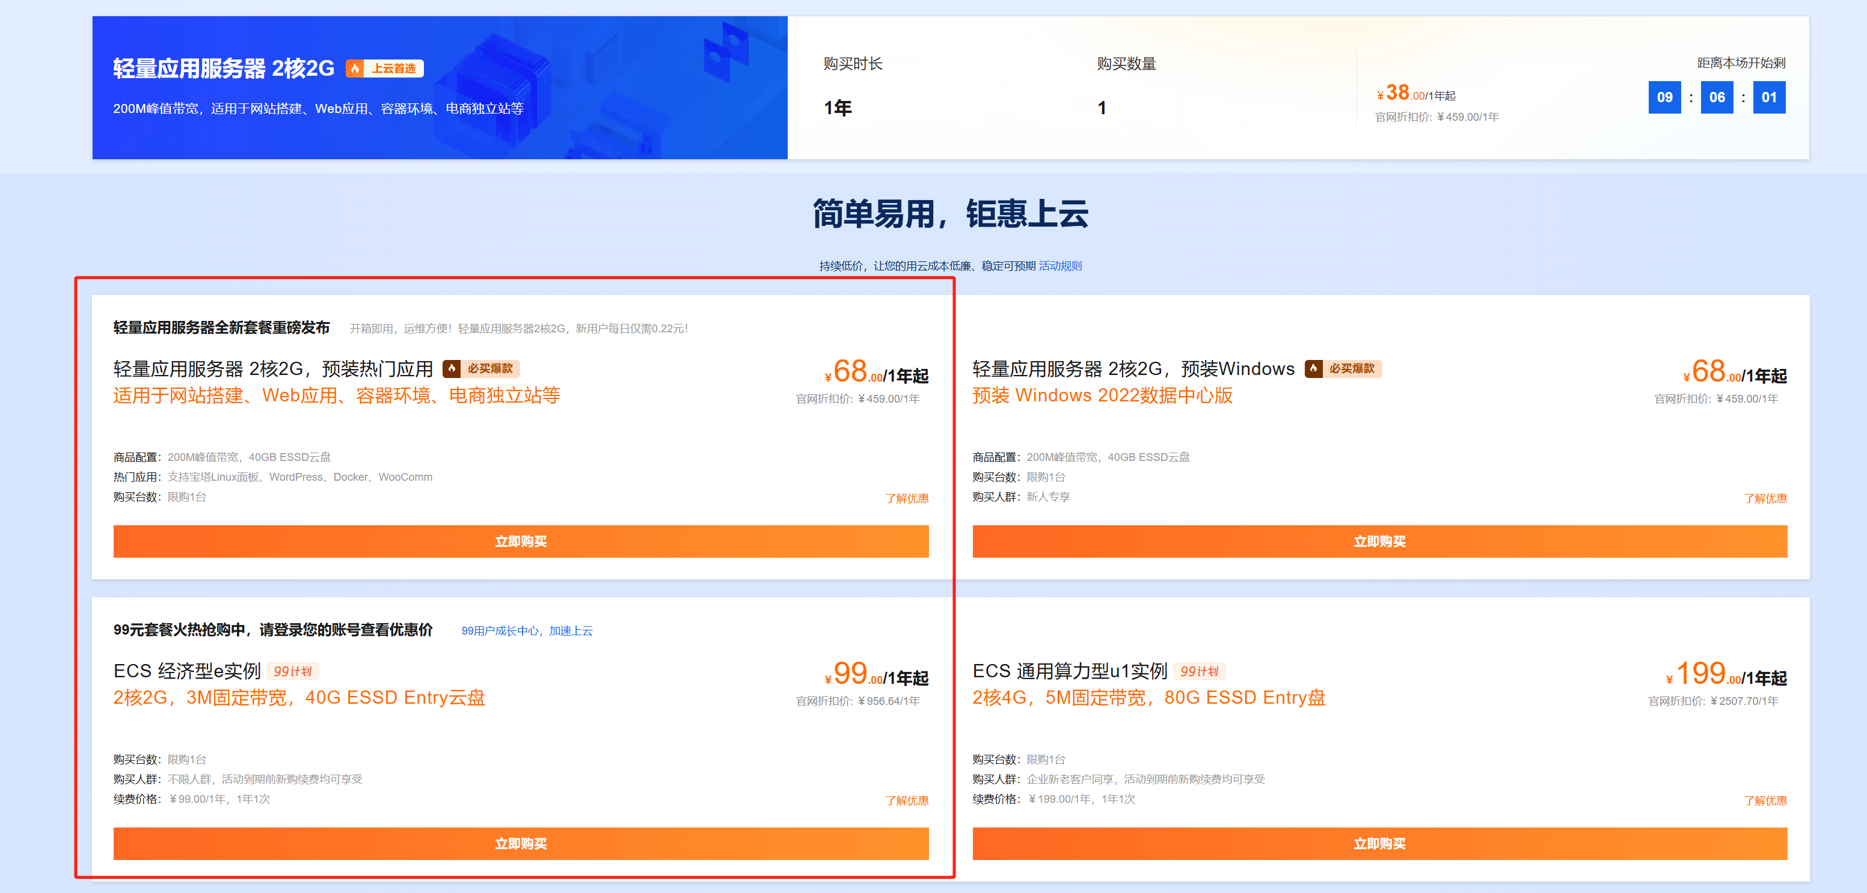1867x893 pixels.
Task: Click the 购买时长 1年 value
Action: [x=838, y=108]
